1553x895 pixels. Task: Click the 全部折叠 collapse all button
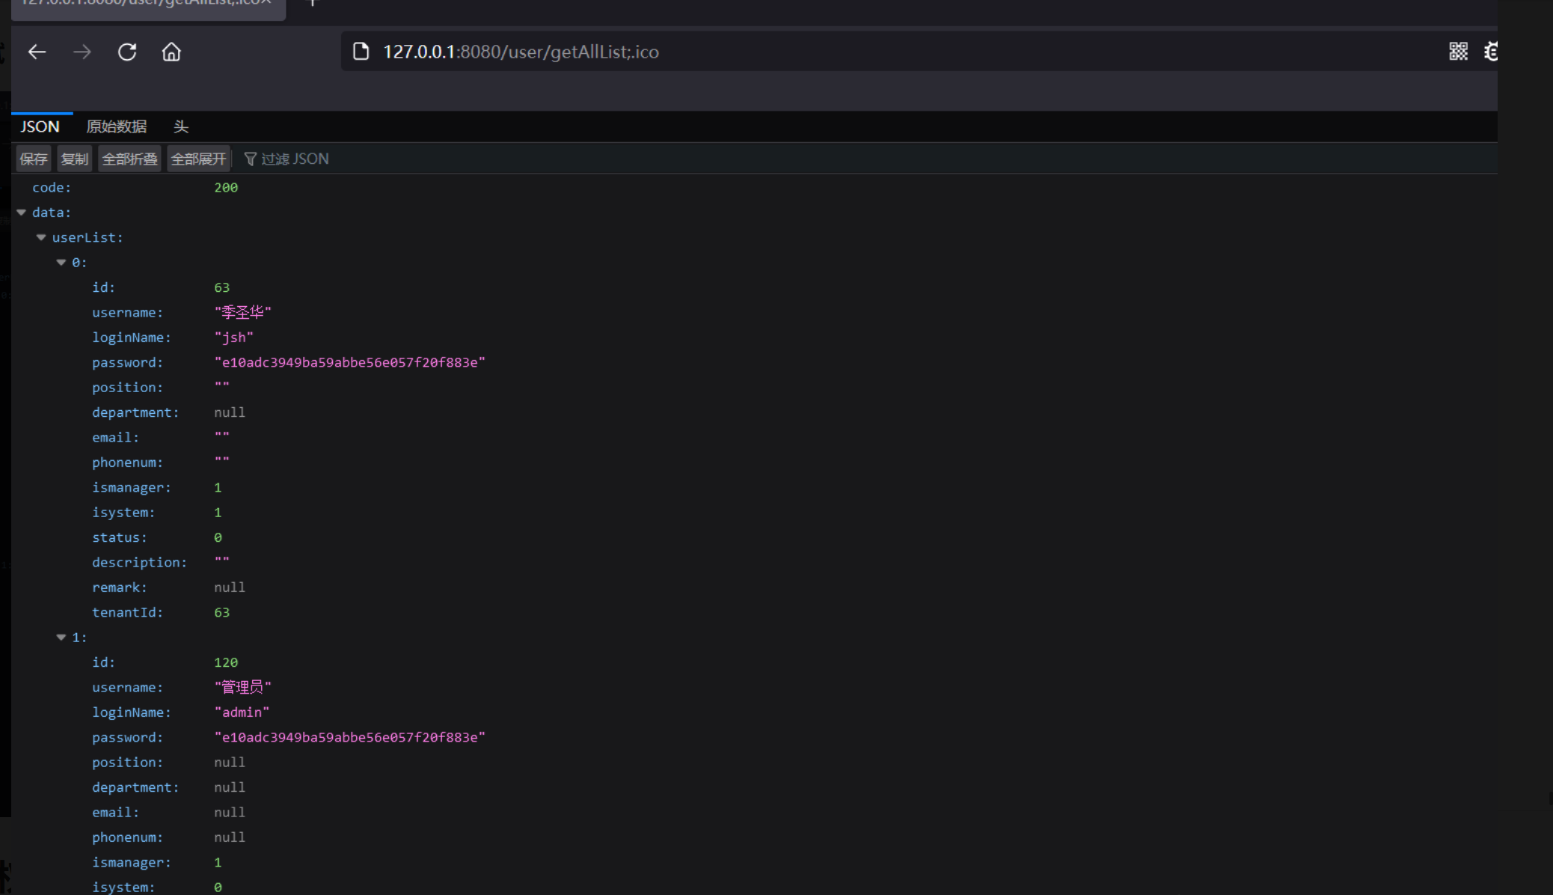pos(129,159)
